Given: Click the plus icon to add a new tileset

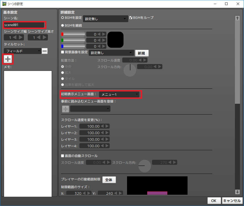Looking at the screenshot, I should (8, 59).
